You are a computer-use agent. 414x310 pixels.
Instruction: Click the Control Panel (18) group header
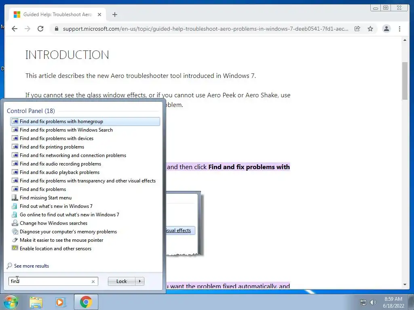[x=31, y=111]
